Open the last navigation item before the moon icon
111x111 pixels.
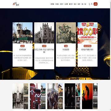85,4
